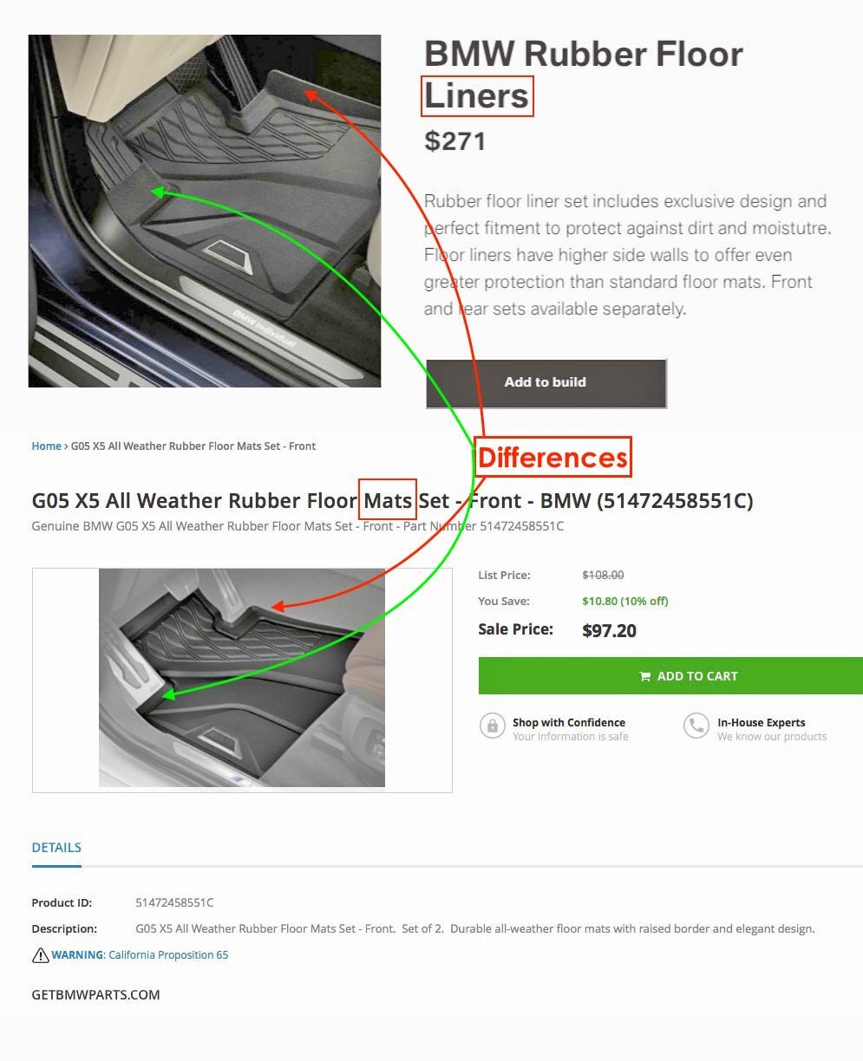The height and width of the screenshot is (1061, 863).
Task: Click the BMW Rubber Floor Liners title
Action: click(584, 75)
